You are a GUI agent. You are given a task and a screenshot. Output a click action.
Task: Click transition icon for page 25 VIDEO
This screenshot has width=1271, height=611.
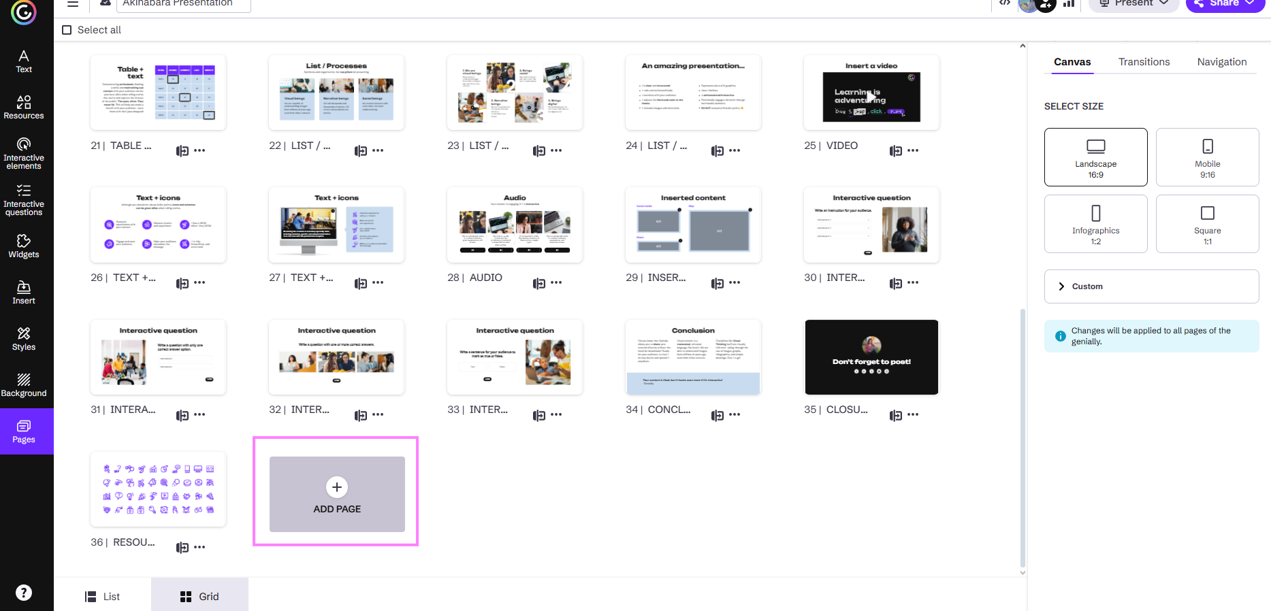[x=895, y=150]
